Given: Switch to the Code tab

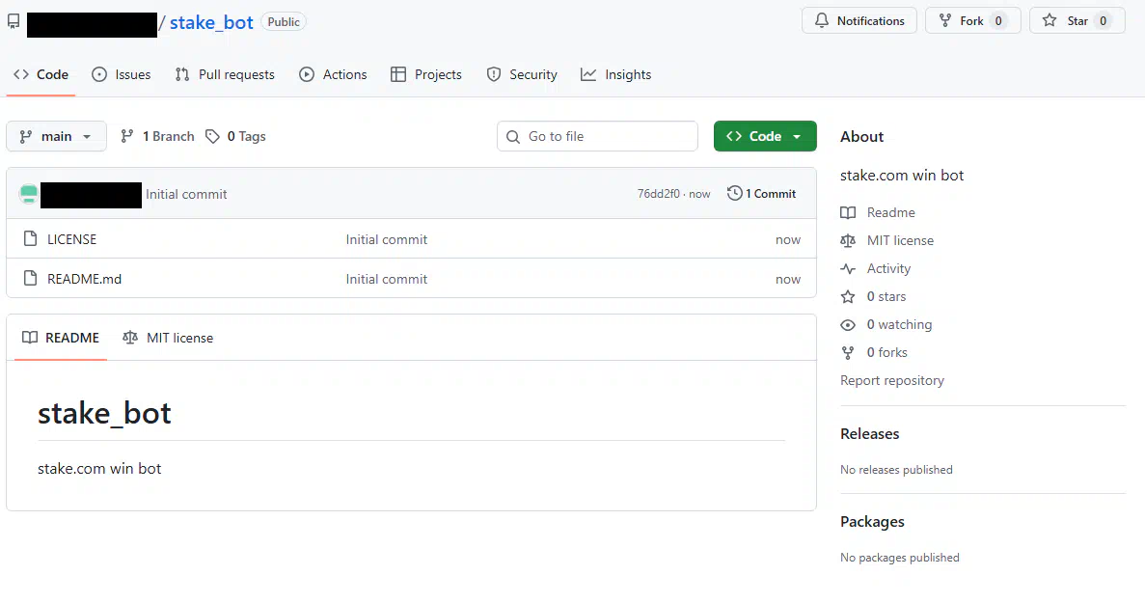Looking at the screenshot, I should pyautogui.click(x=41, y=74).
